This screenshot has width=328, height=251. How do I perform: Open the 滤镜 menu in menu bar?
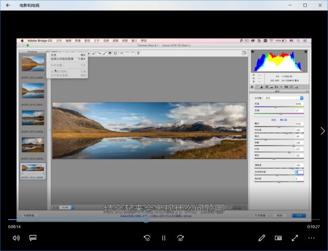pos(115,41)
